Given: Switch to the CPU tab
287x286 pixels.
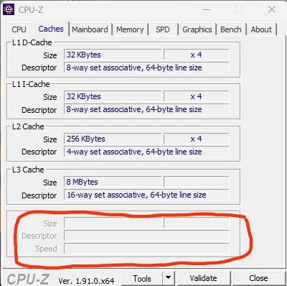Looking at the screenshot, I should [x=19, y=29].
